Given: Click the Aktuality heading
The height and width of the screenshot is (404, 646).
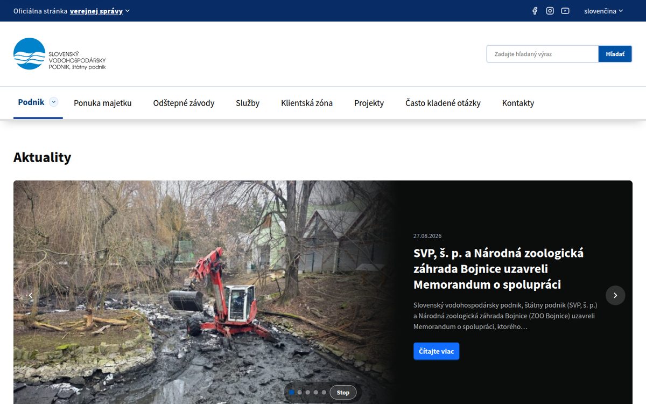Looking at the screenshot, I should click(42, 157).
